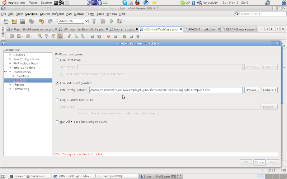Screen dimensions: 287x179
Task: Click Browse next to XML Configuration
Action: pos(252,90)
